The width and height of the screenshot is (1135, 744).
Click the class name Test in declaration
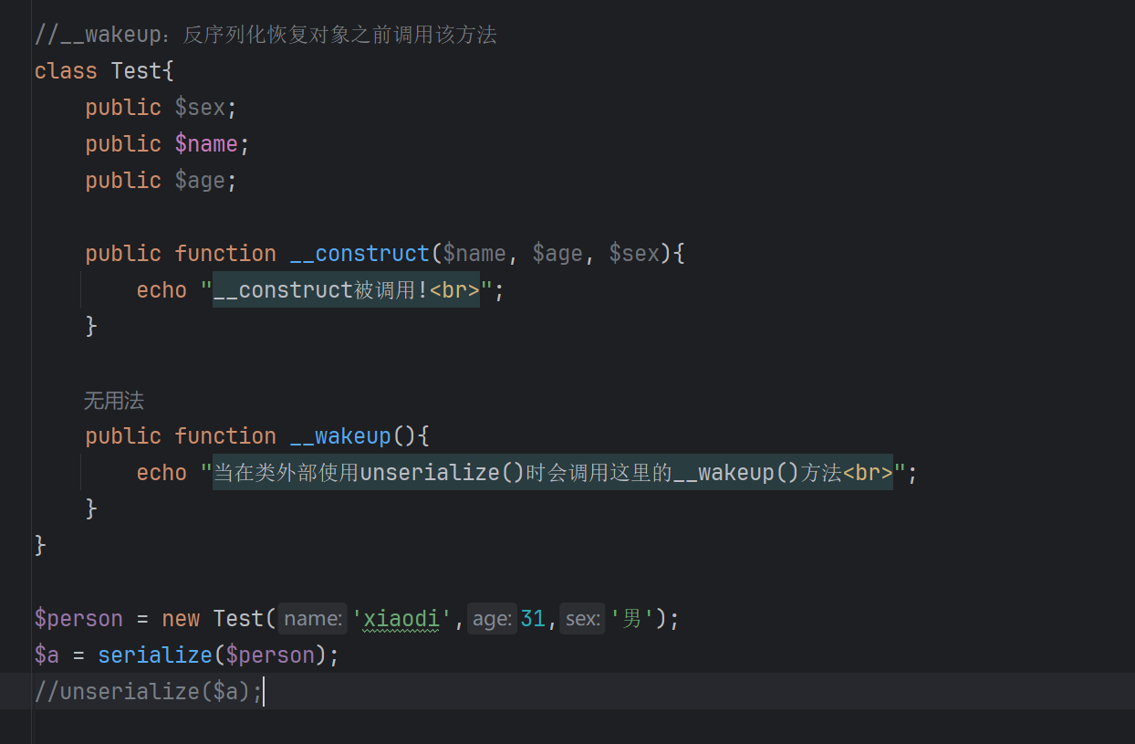[136, 71]
